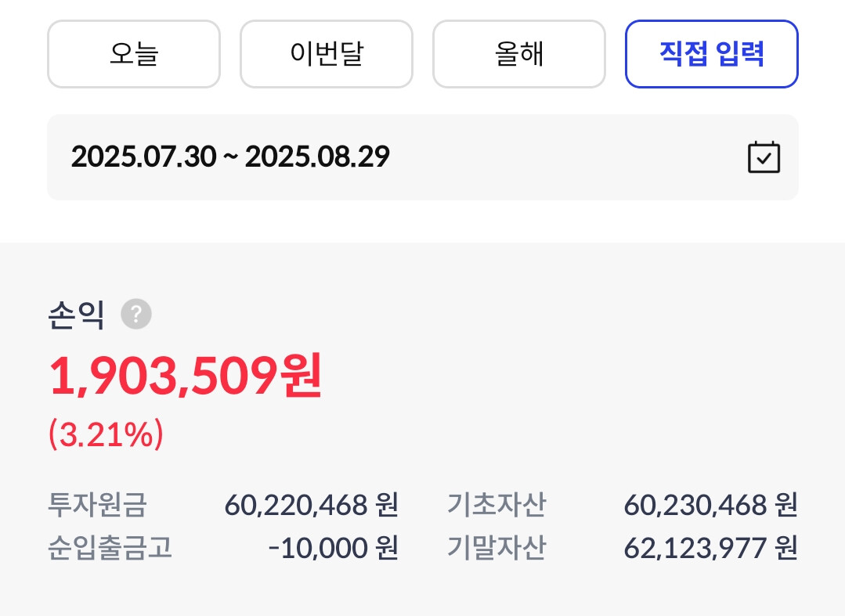
Task: Open the calendar date picker icon
Action: 764,157
